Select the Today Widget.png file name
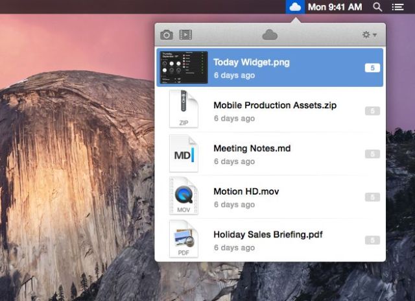This screenshot has width=415, height=301. click(252, 62)
